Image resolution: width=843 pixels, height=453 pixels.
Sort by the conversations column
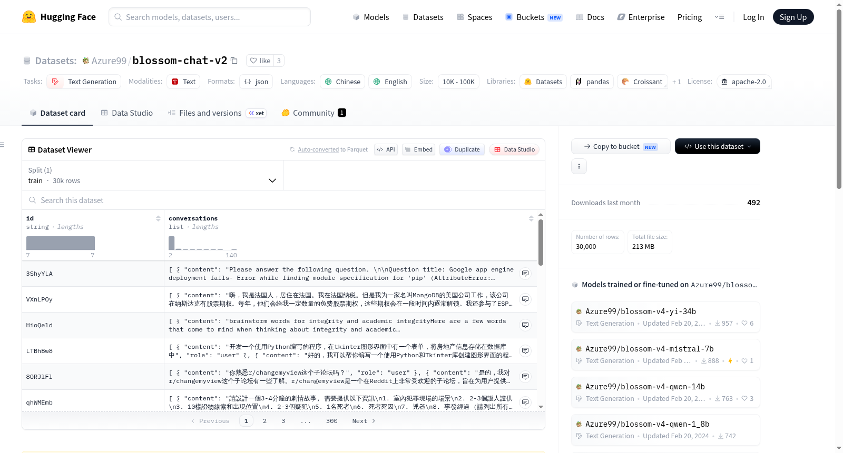(x=531, y=218)
